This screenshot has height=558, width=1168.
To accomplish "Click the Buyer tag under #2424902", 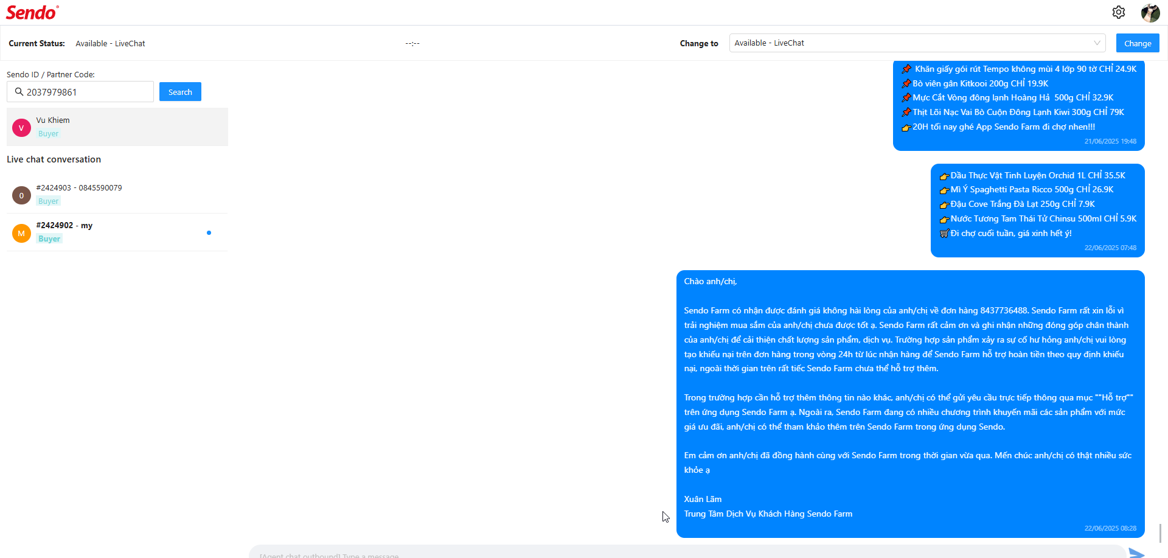I will pyautogui.click(x=49, y=239).
